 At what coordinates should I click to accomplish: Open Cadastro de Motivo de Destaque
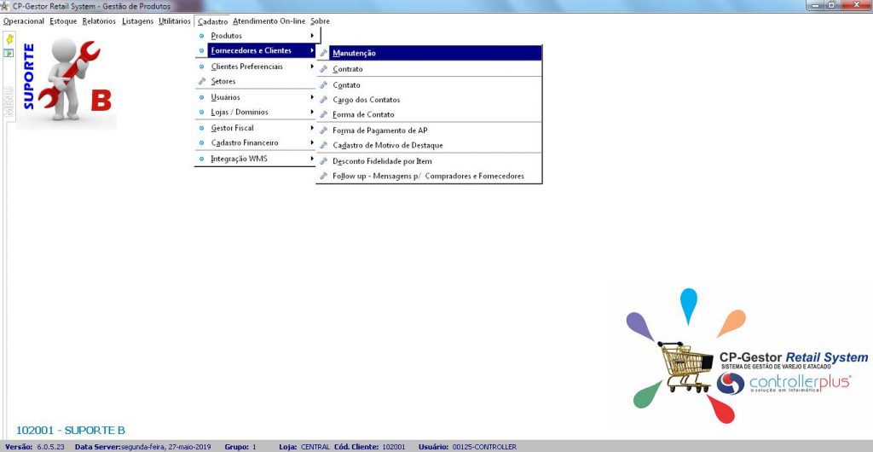[429, 145]
